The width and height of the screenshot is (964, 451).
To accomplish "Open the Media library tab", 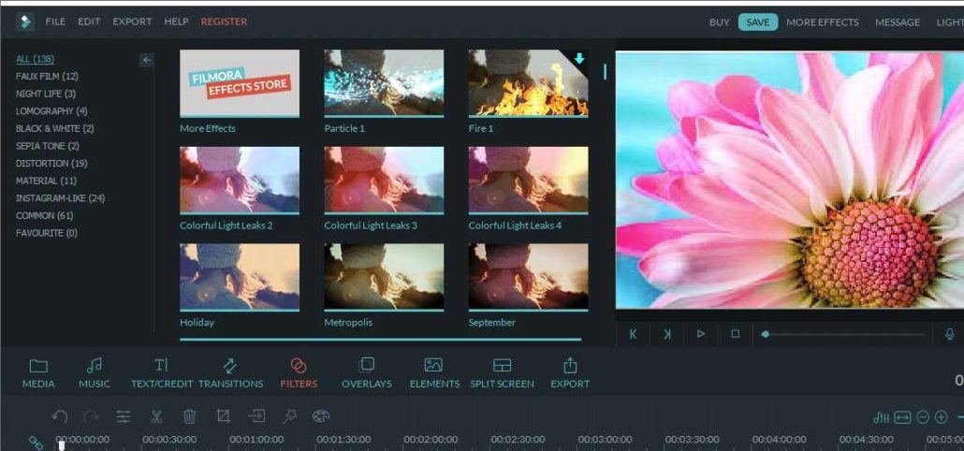I will [38, 372].
